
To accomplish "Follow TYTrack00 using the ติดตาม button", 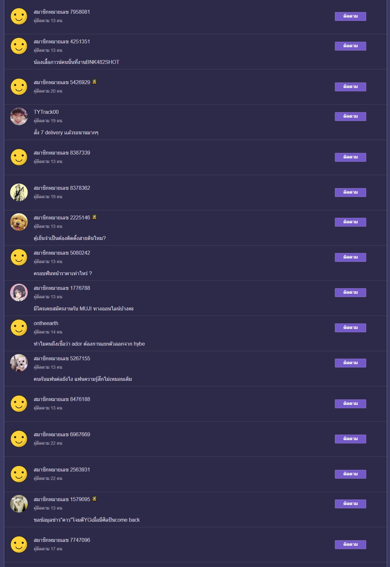I will [350, 116].
